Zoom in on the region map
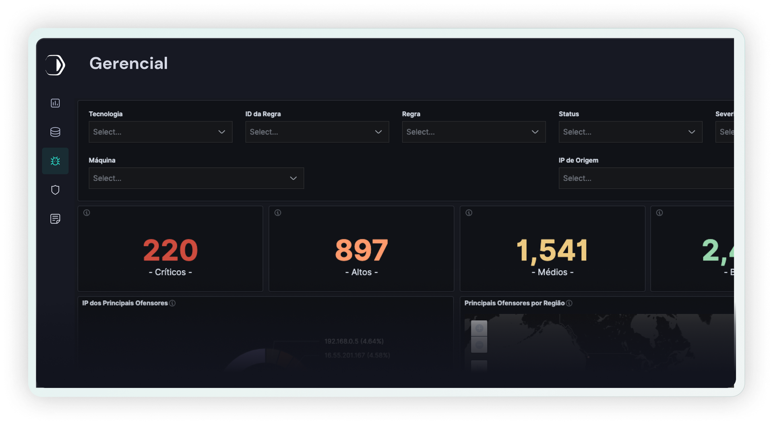 pos(479,328)
